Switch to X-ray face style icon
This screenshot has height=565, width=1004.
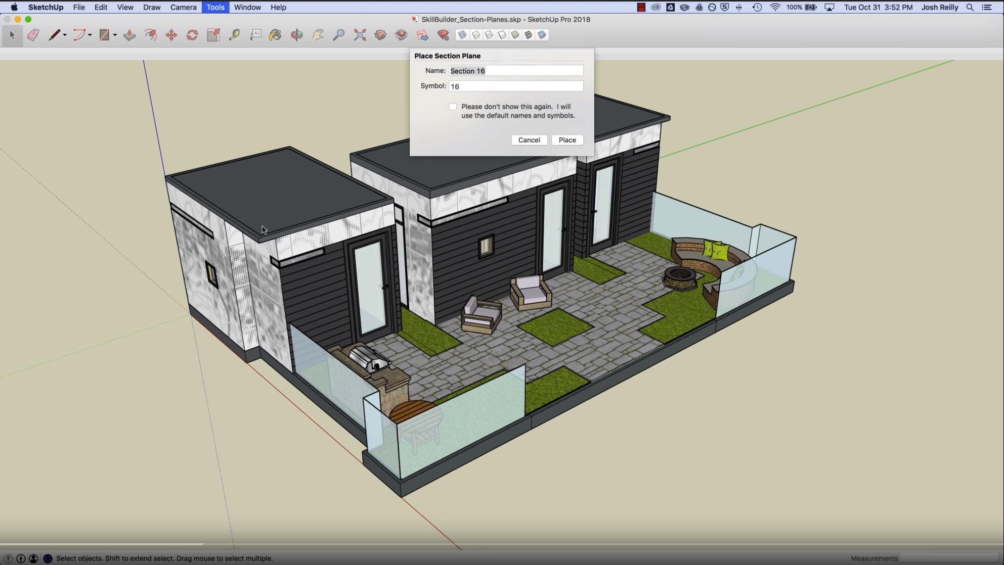462,35
